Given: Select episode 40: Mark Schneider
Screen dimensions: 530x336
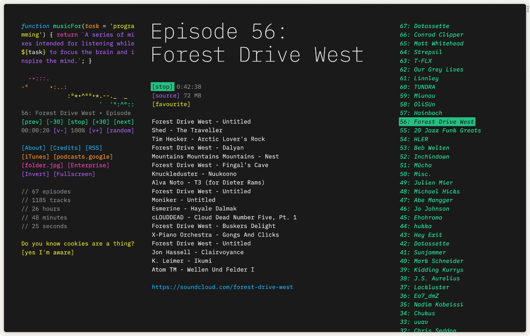Looking at the screenshot, I should pos(432,261).
